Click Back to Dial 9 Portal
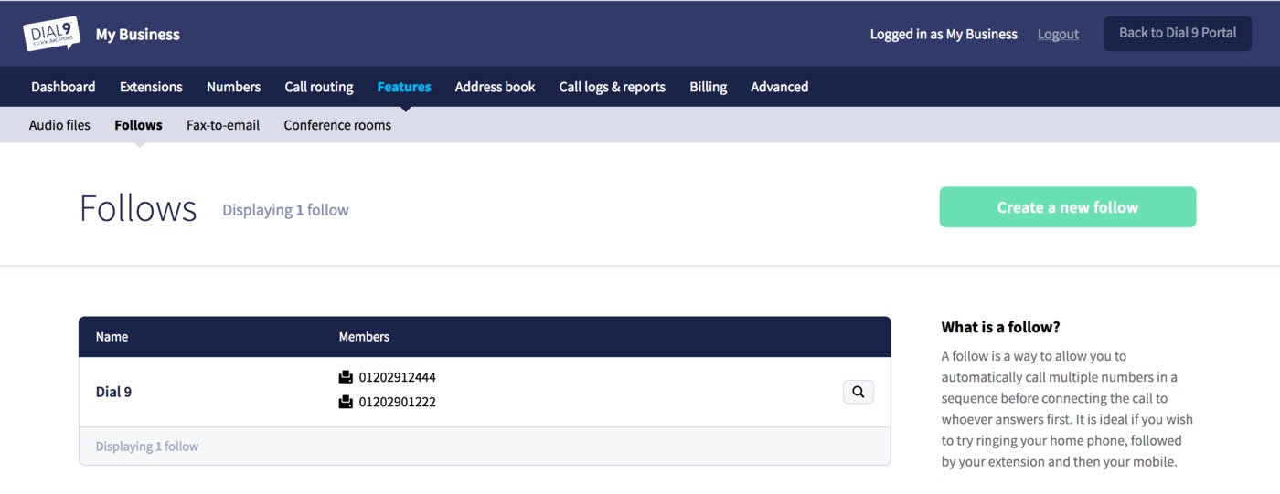Screen dimensions: 1280x494 click(1178, 33)
